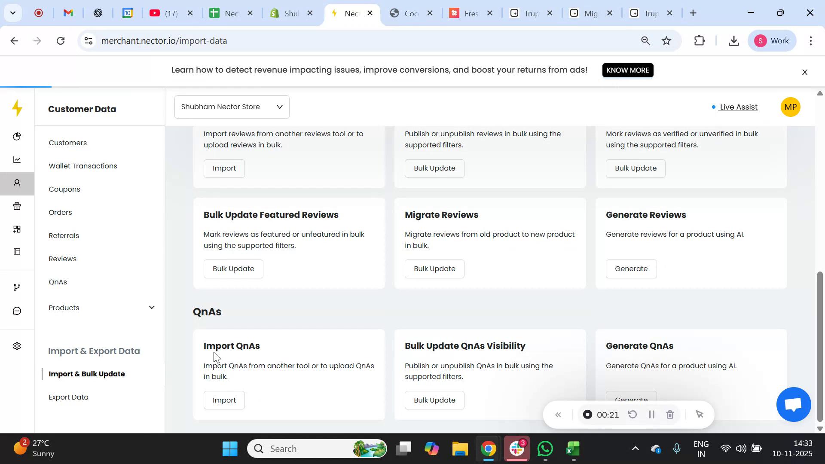Open the integrations grid icon in sidebar
The width and height of the screenshot is (825, 464).
click(x=17, y=229)
